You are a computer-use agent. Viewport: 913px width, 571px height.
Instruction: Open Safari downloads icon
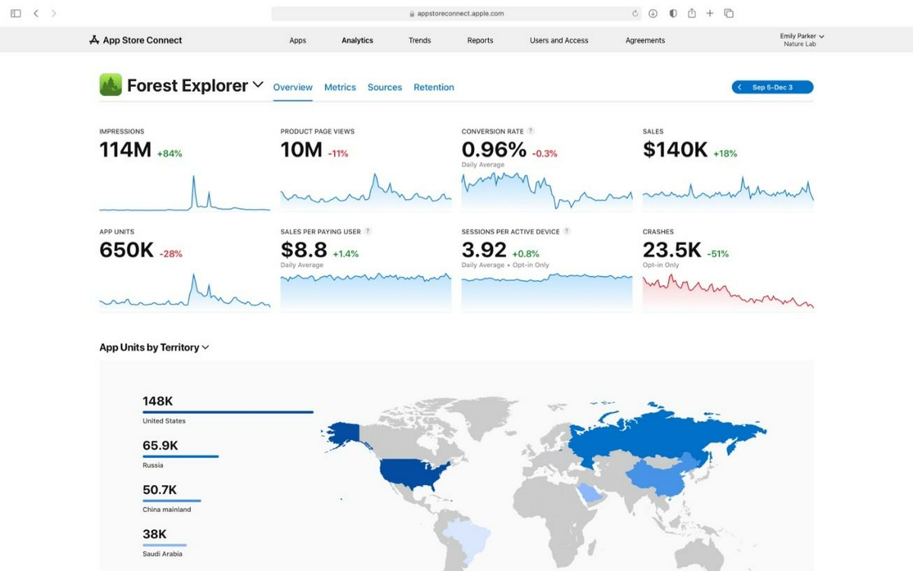click(x=653, y=14)
